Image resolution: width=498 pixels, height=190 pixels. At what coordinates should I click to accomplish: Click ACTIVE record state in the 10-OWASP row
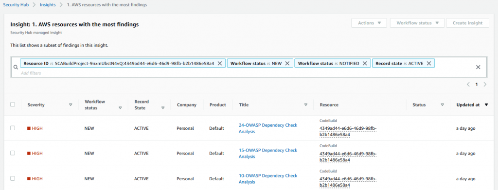142,179
